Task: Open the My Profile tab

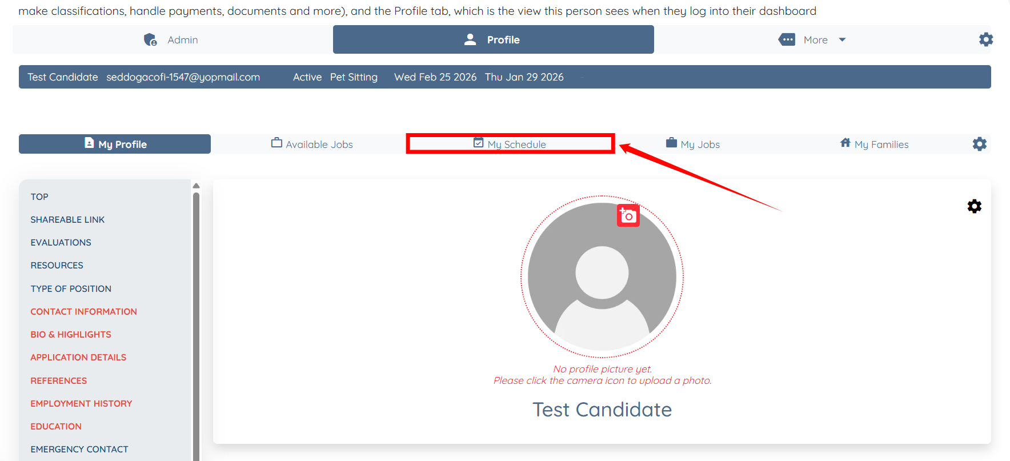Action: tap(115, 144)
